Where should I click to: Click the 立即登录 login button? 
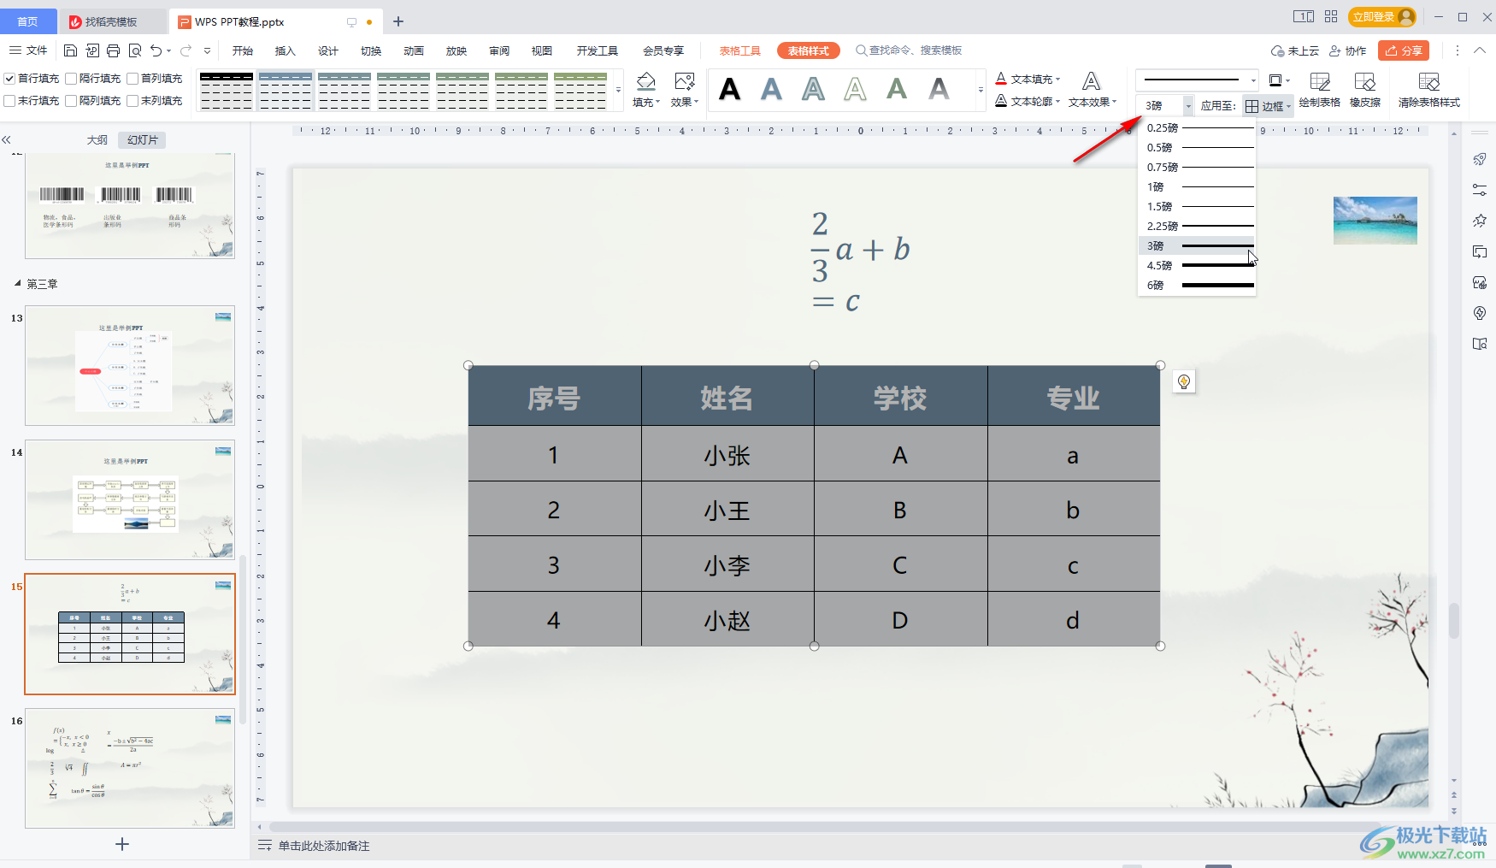(1382, 17)
